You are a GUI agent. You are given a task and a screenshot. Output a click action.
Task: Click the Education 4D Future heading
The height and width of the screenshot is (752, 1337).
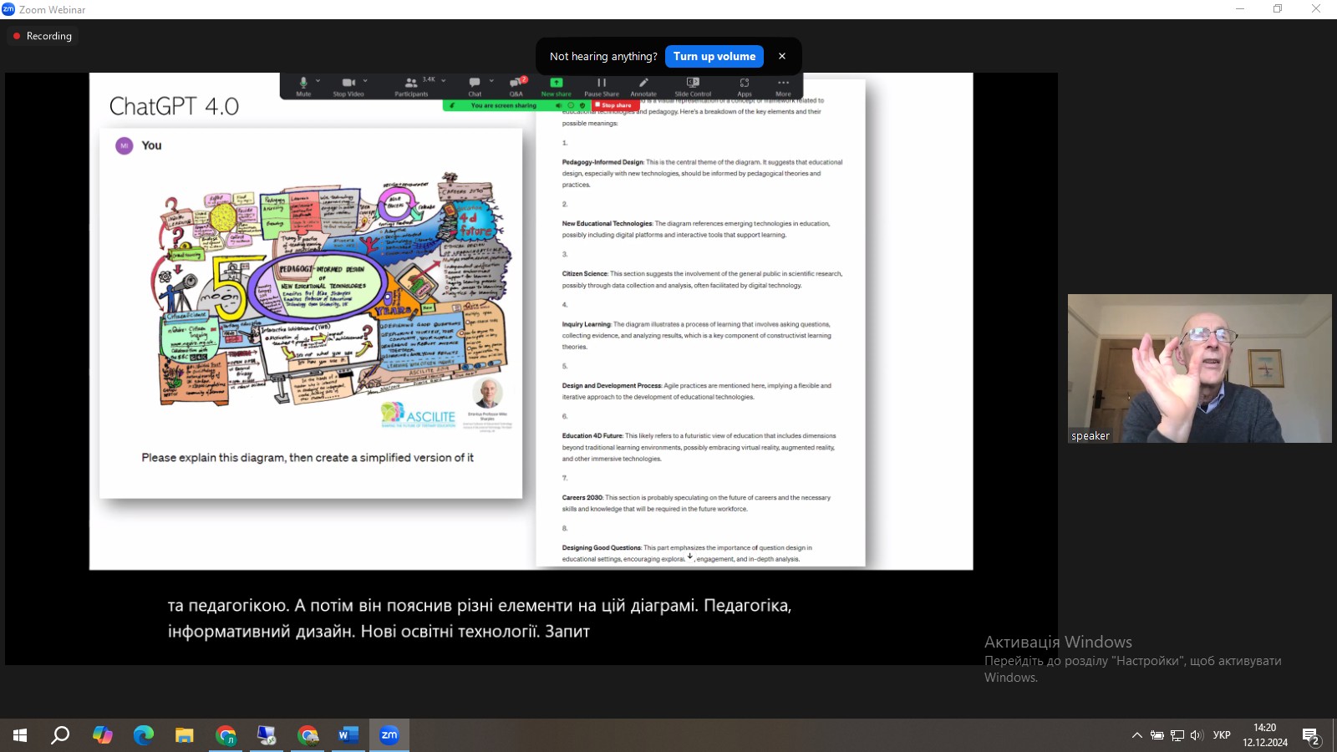[592, 435]
